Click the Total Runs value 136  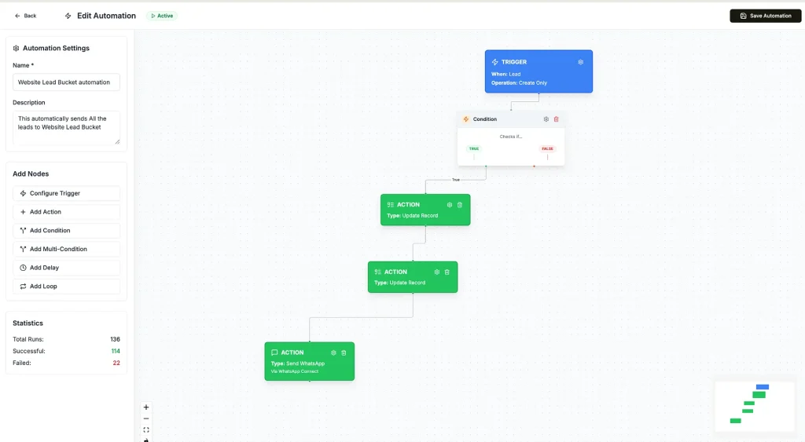click(115, 339)
